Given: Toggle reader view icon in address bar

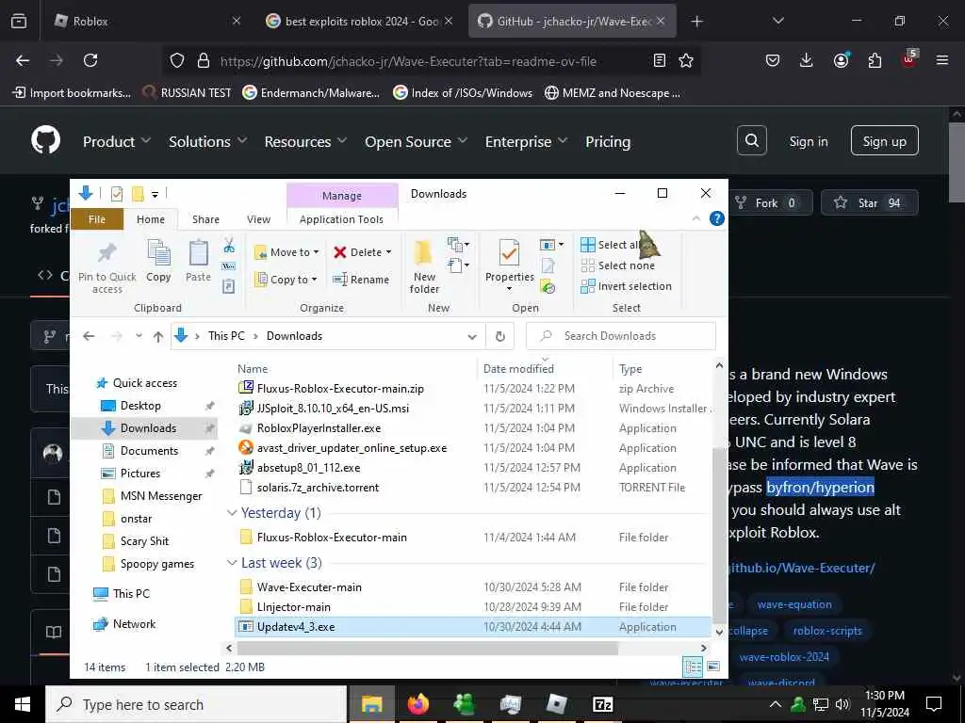Looking at the screenshot, I should (x=659, y=60).
